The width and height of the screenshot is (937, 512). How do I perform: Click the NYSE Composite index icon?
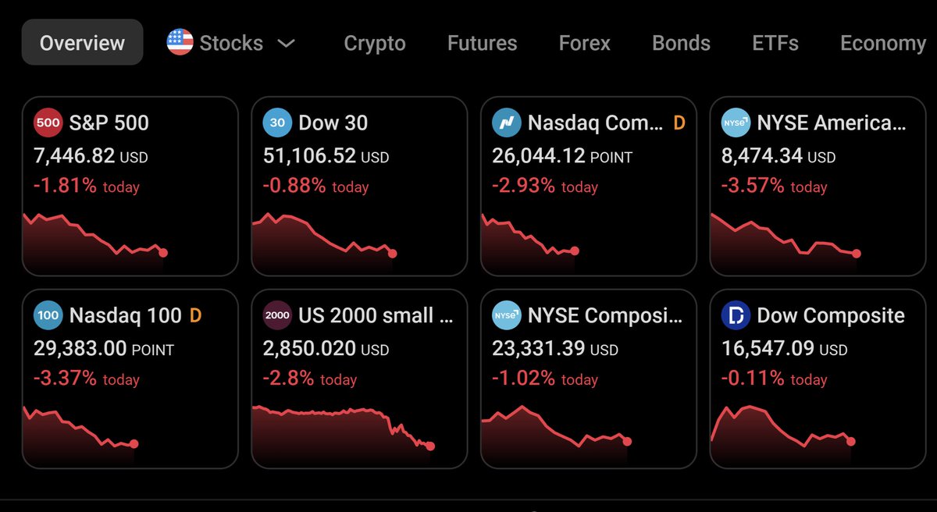pyautogui.click(x=506, y=315)
